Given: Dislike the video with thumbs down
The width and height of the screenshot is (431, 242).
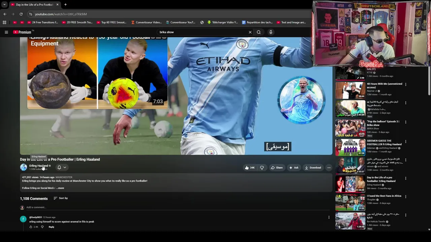Looking at the screenshot, I should point(262,168).
